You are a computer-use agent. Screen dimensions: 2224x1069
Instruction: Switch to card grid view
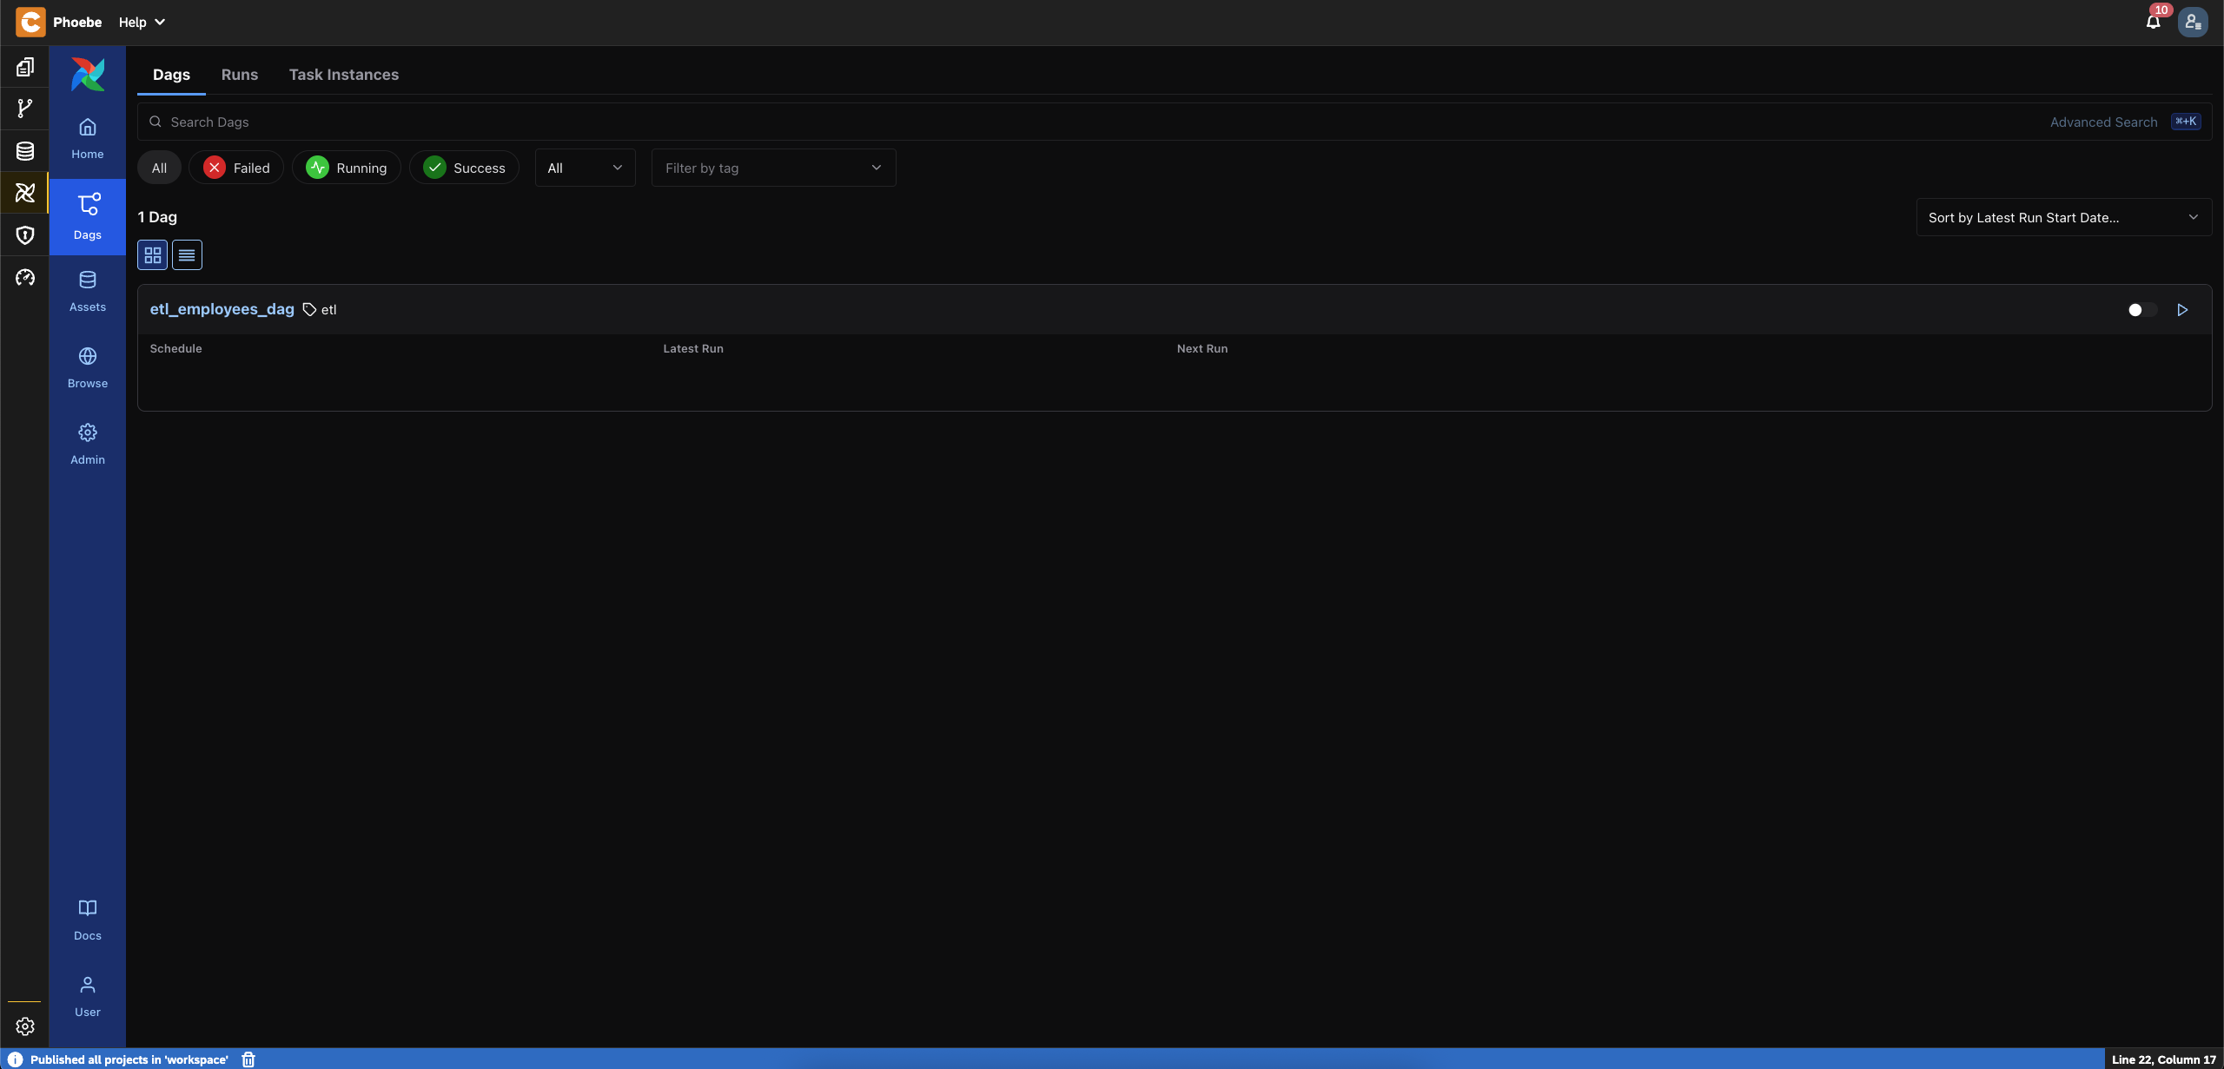(153, 255)
